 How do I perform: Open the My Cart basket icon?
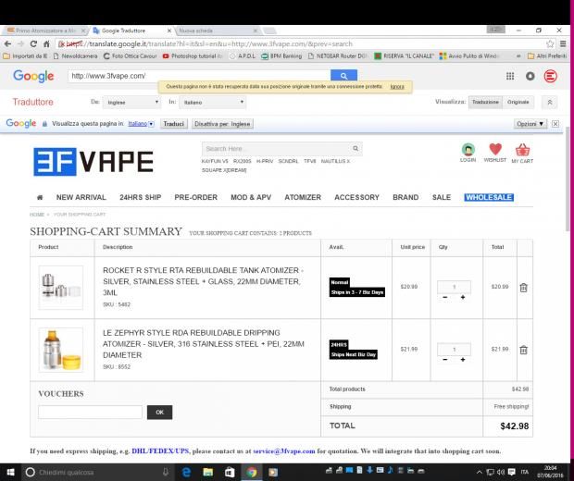tap(522, 150)
